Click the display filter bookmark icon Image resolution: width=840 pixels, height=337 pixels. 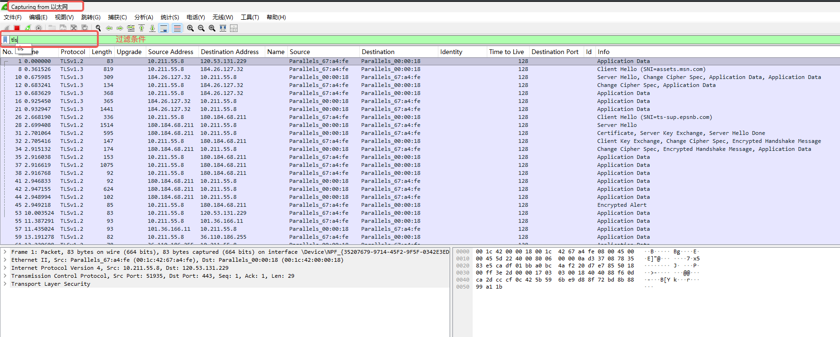(x=5, y=39)
